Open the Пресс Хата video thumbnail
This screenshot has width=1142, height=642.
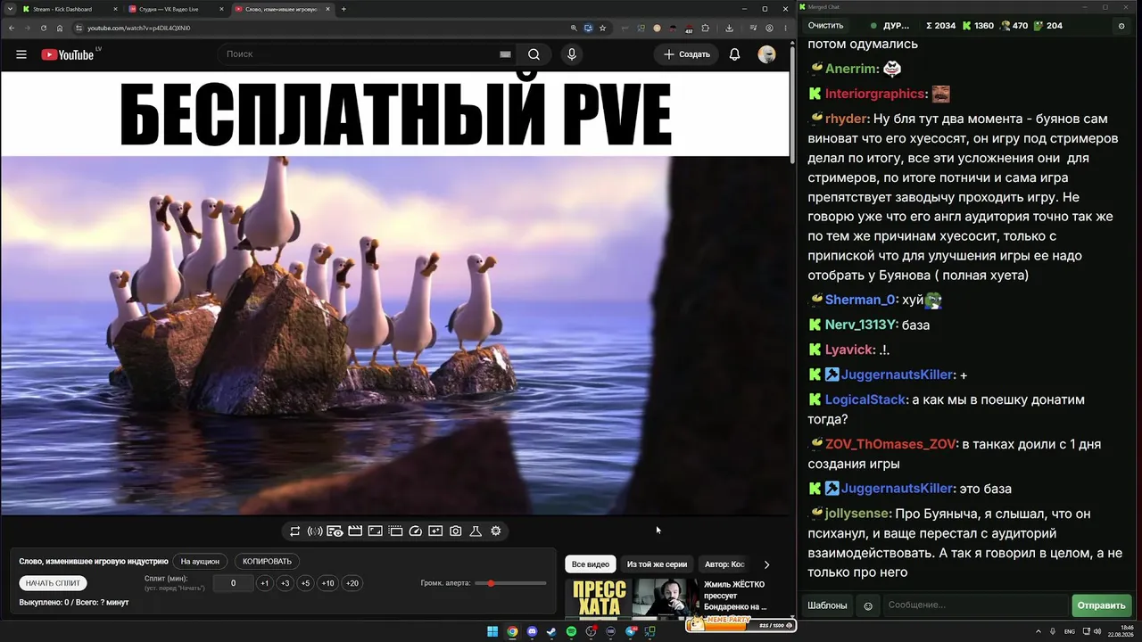632,597
